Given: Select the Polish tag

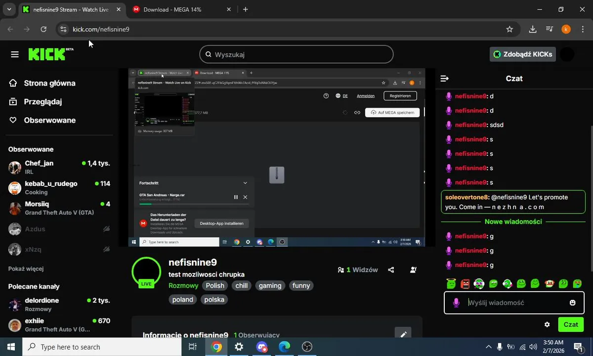Looking at the screenshot, I should point(215,286).
